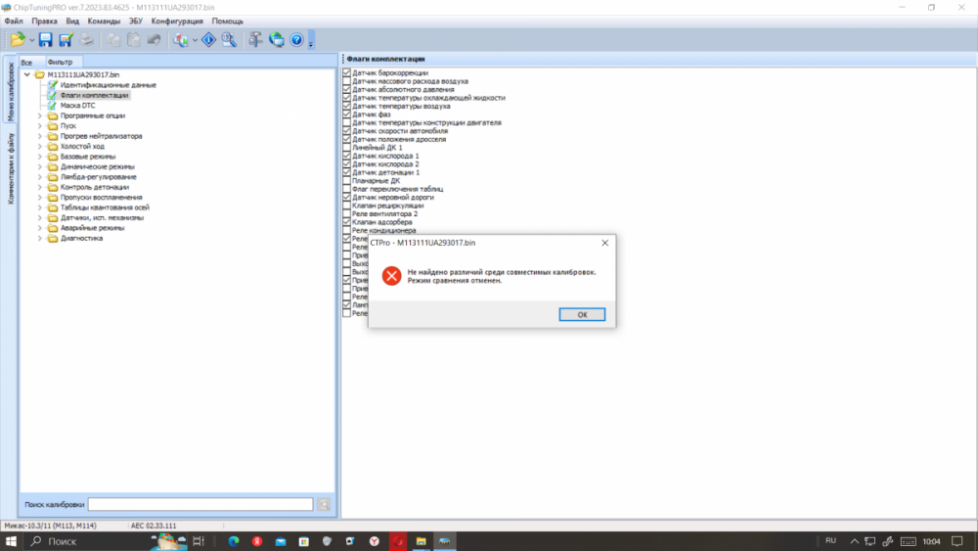Click the blue diamond Info icon
Screen dimensions: 978x551
[208, 40]
